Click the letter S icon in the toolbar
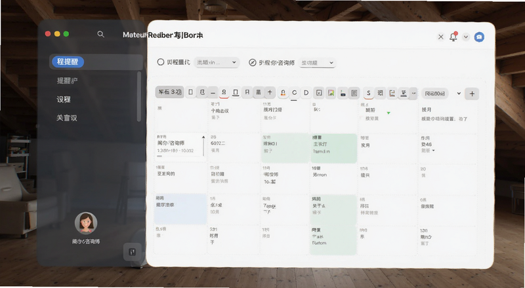 pyautogui.click(x=369, y=93)
